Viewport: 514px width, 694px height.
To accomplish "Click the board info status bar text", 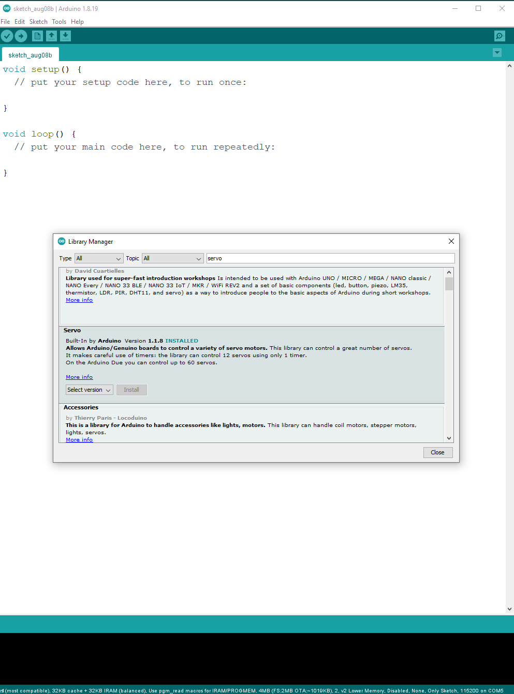I will coord(252,690).
